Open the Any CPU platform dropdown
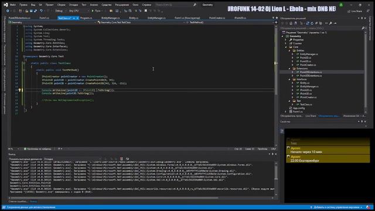 click(x=79, y=11)
